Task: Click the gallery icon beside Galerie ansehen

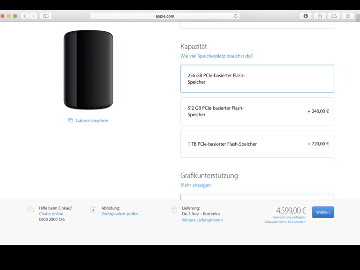Action: pos(71,121)
